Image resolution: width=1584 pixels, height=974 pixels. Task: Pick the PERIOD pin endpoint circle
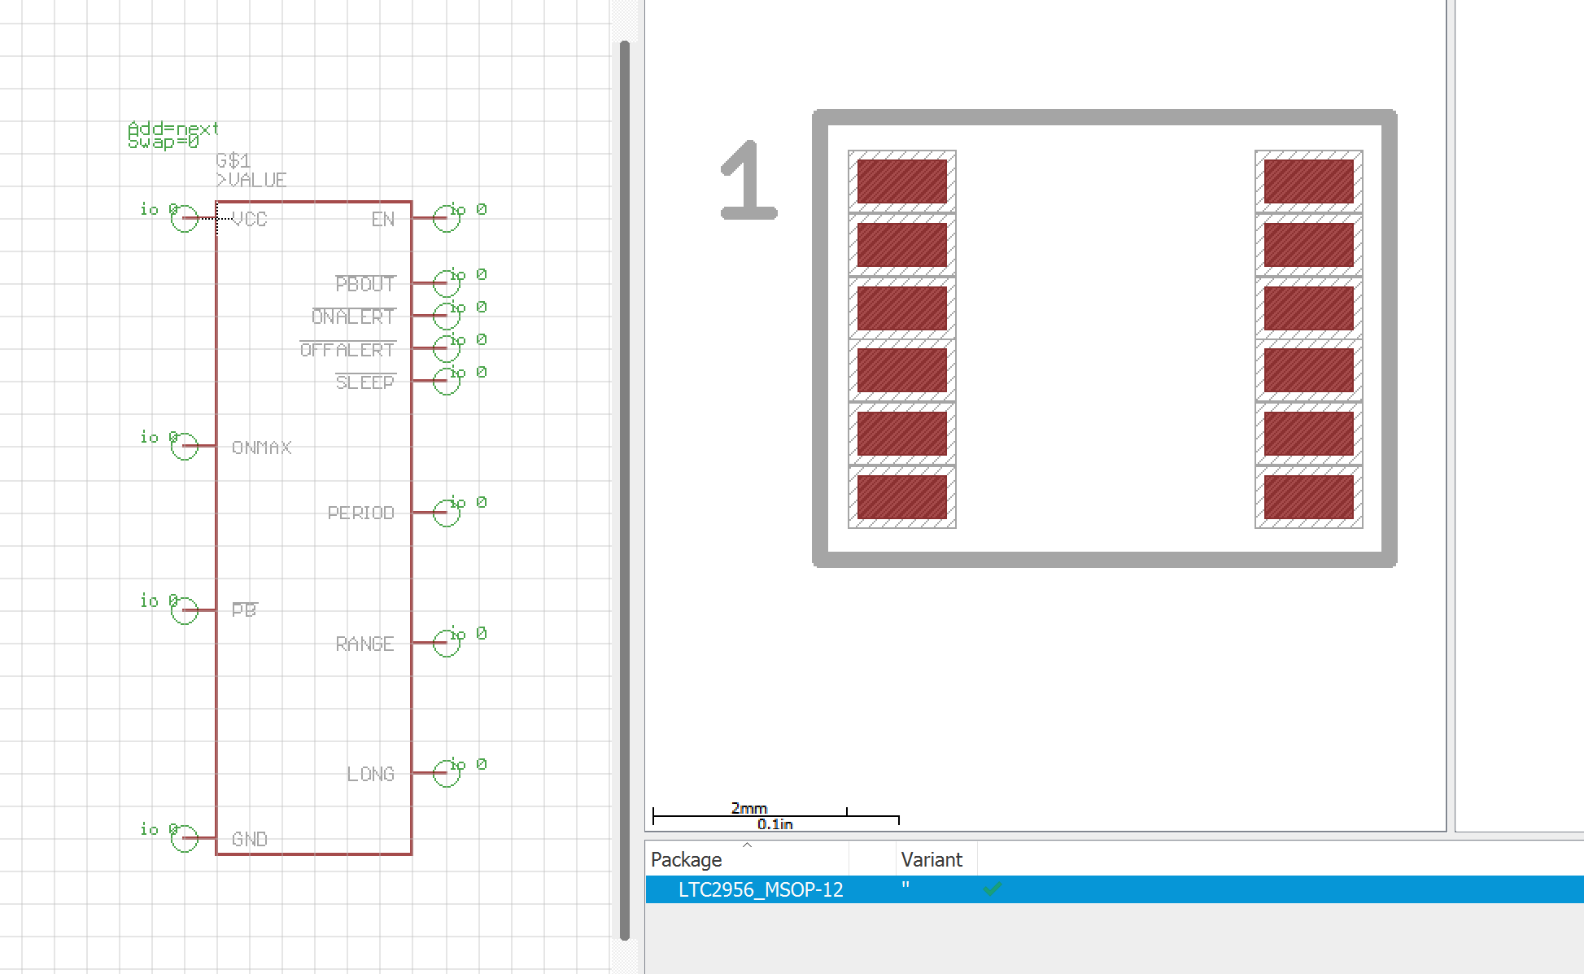point(446,512)
